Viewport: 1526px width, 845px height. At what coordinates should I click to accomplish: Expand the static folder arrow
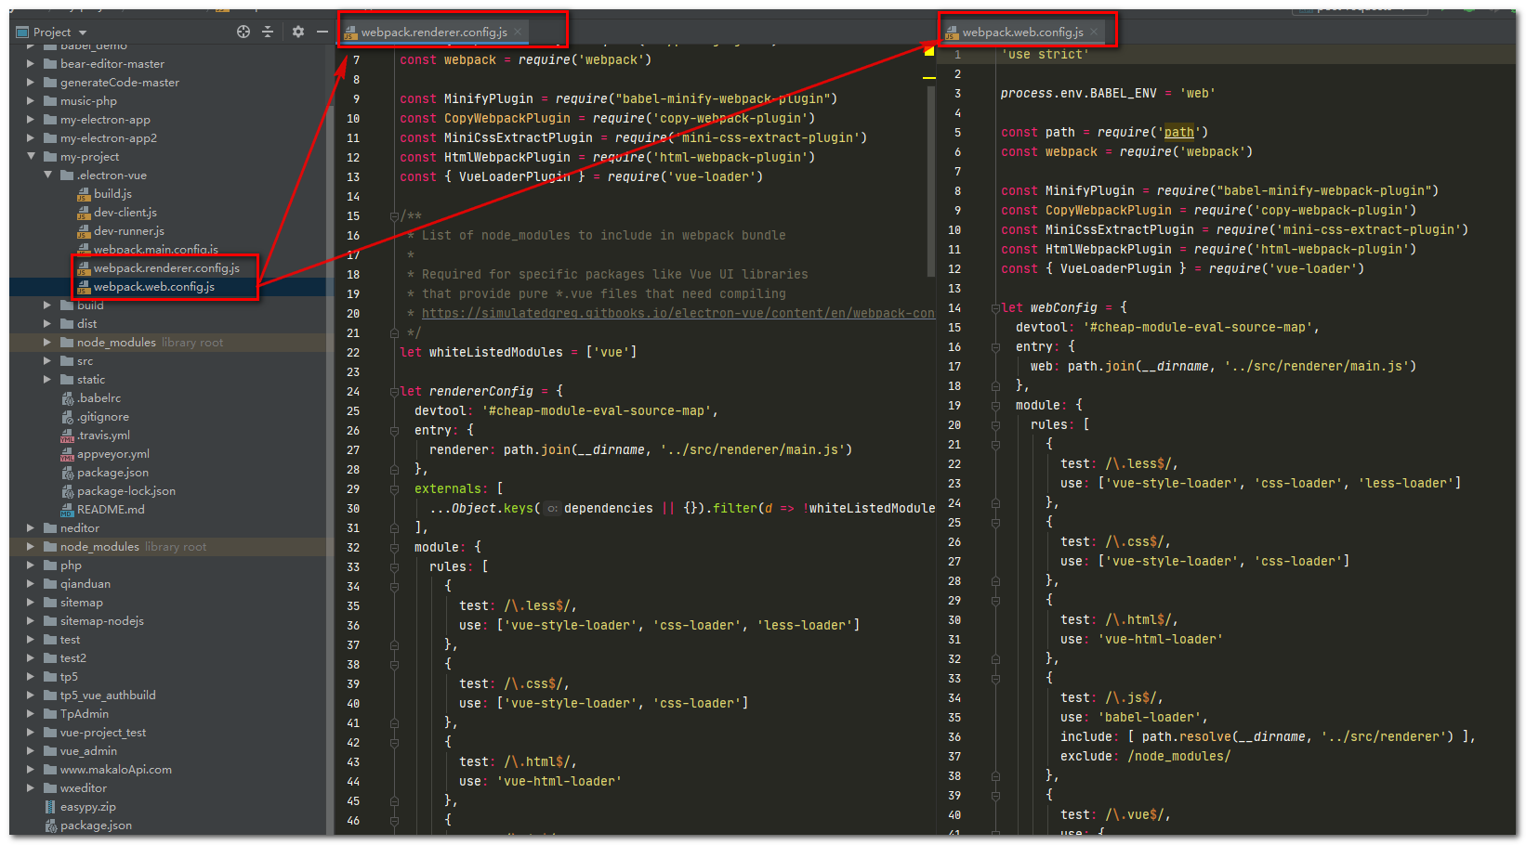pyautogui.click(x=47, y=380)
